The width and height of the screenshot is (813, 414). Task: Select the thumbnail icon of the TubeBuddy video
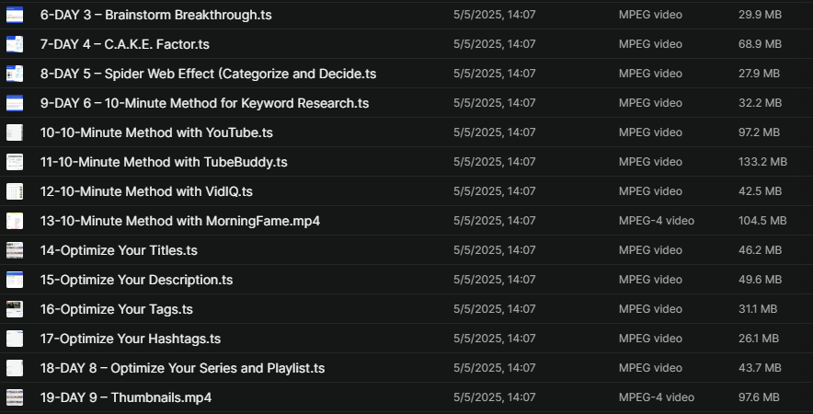pos(15,162)
